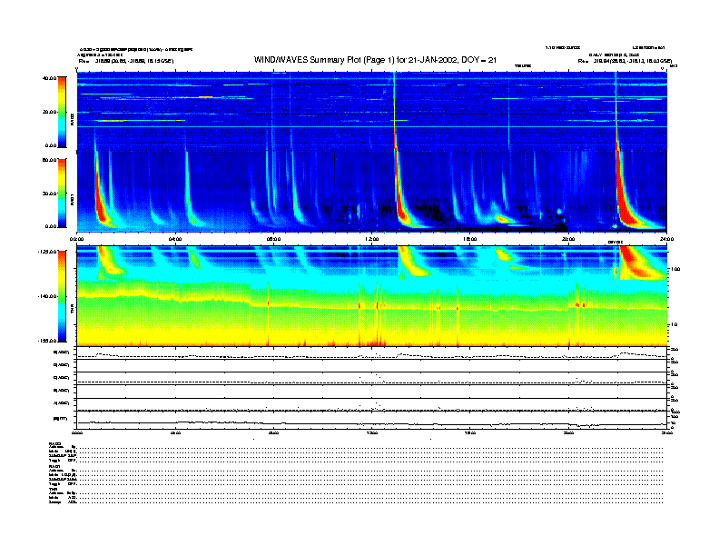
Task: Click 12:00 tick label below RAD1 spectrogram
Action: 372,239
